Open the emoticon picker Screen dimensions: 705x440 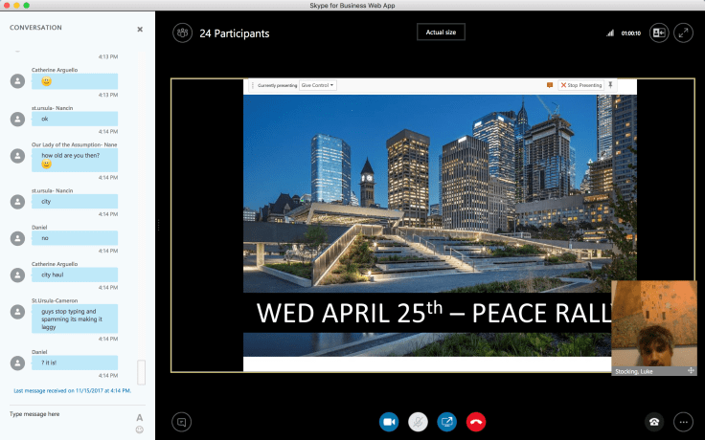coord(140,429)
